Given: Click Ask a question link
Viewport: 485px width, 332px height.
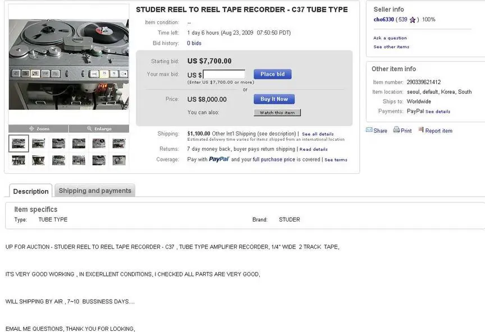Looking at the screenshot, I should coord(390,38).
